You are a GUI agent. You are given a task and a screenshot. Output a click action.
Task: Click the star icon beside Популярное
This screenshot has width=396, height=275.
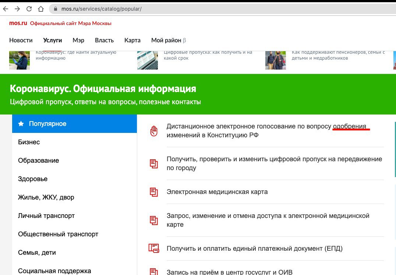click(21, 124)
